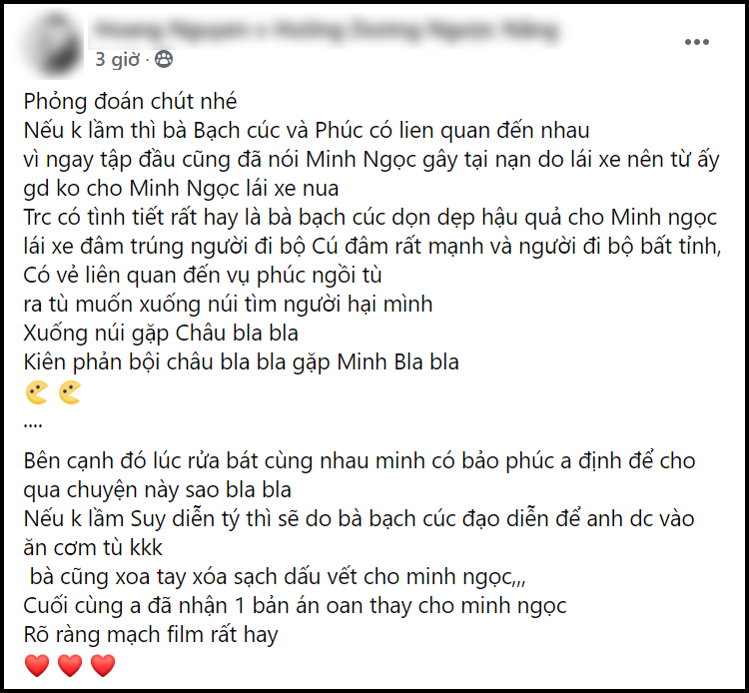Click the second yellow Pac-Man emoji
The height and width of the screenshot is (693, 749).
point(70,392)
